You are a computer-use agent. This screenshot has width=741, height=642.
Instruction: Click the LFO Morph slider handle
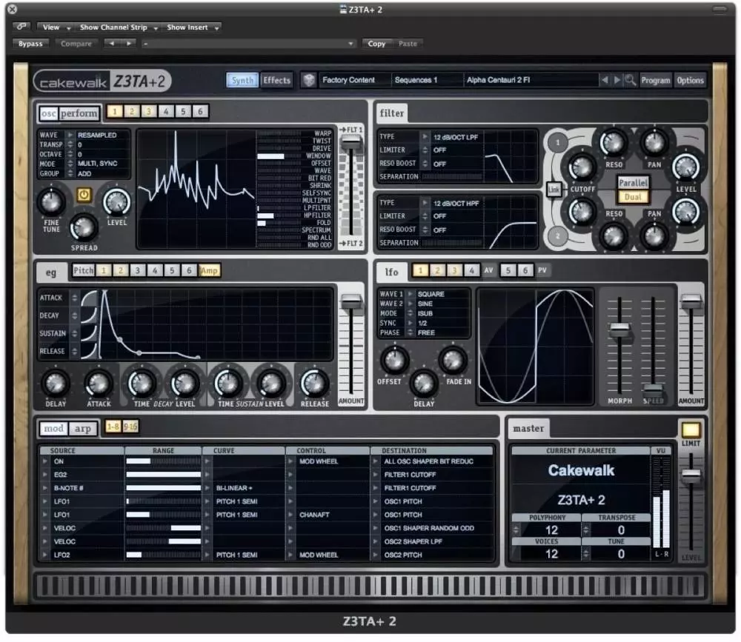(x=619, y=328)
